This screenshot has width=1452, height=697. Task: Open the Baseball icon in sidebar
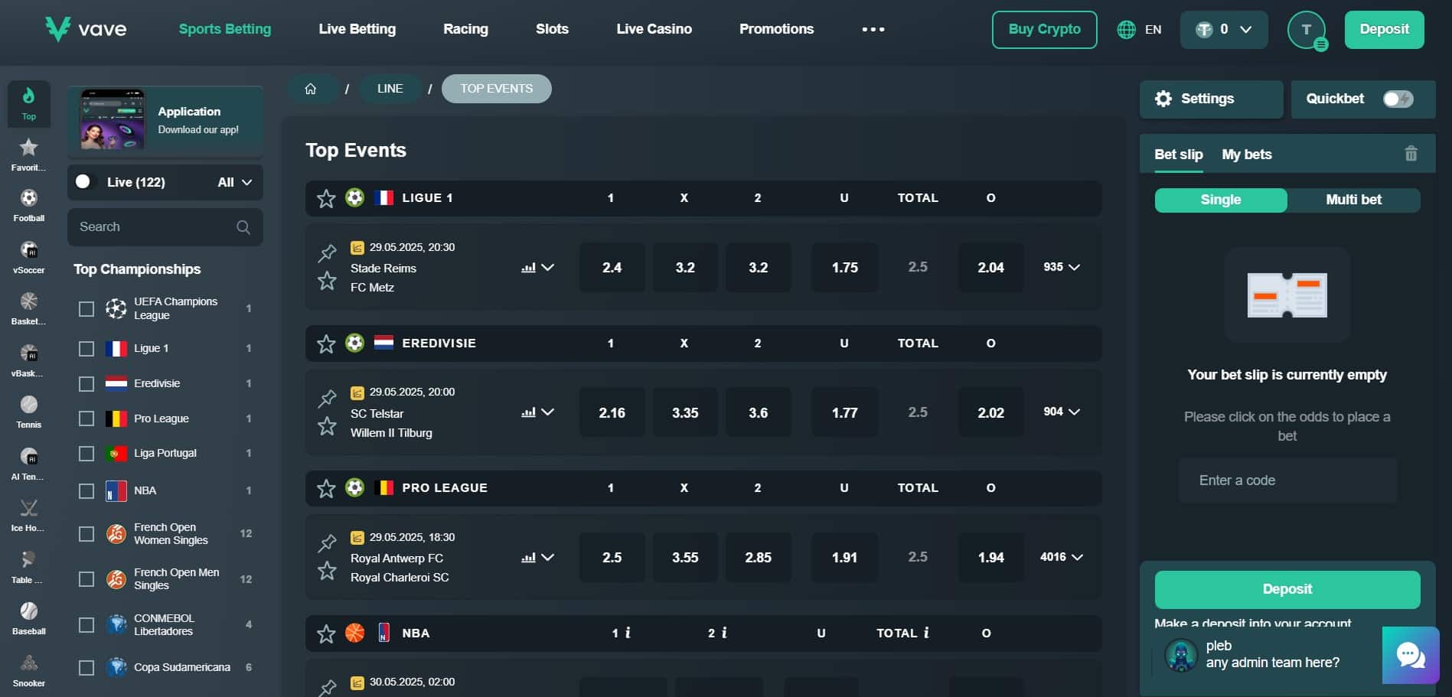click(28, 617)
